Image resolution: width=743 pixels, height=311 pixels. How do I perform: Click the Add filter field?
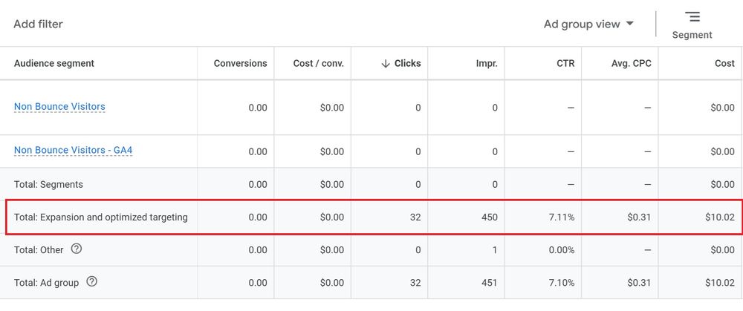pyautogui.click(x=39, y=24)
